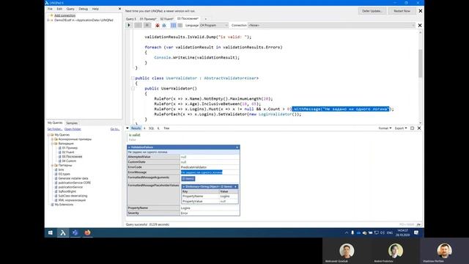Viewport: 469px width, 264px height.
Task: Open the SubClass deserializing query
Action: [73, 196]
